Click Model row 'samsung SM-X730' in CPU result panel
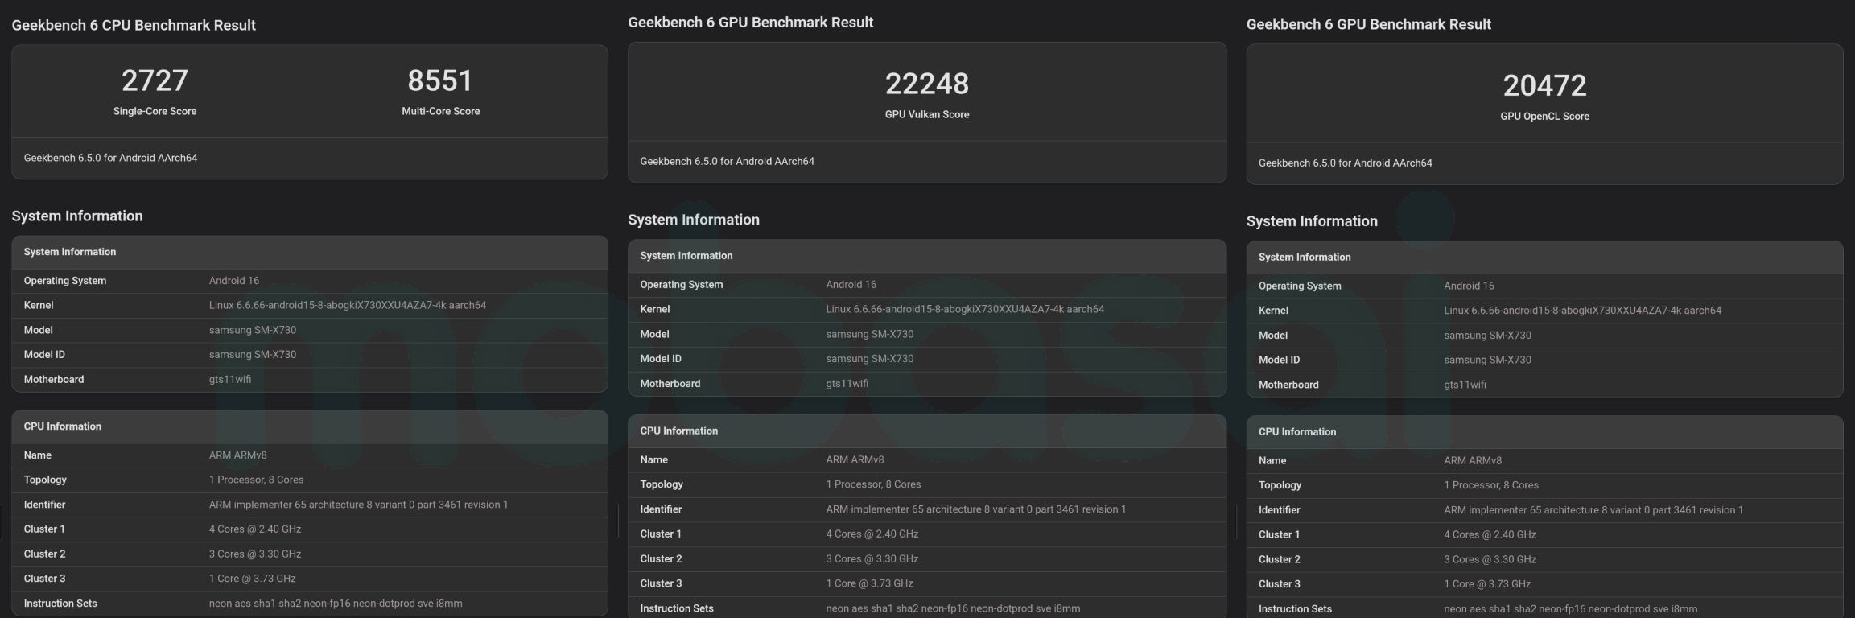The height and width of the screenshot is (618, 1855). point(253,330)
